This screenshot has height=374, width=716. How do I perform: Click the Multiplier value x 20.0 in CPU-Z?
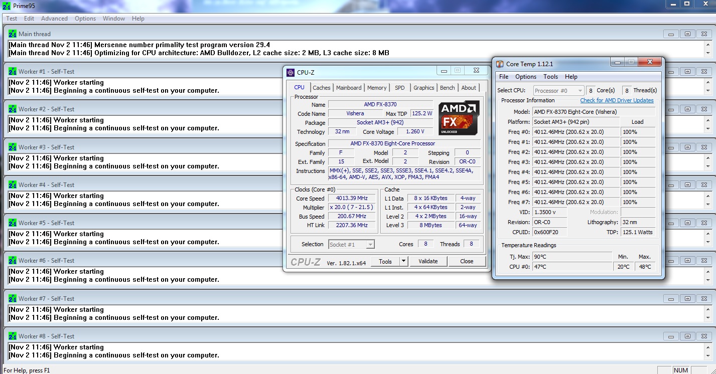[x=352, y=208]
